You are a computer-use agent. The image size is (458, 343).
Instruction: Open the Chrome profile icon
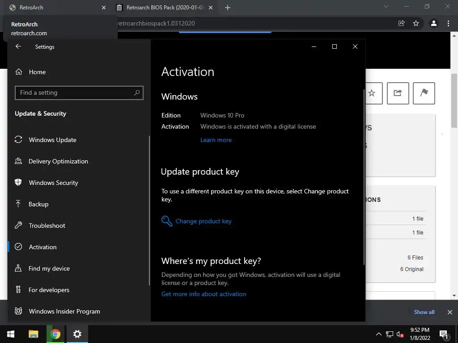(434, 23)
